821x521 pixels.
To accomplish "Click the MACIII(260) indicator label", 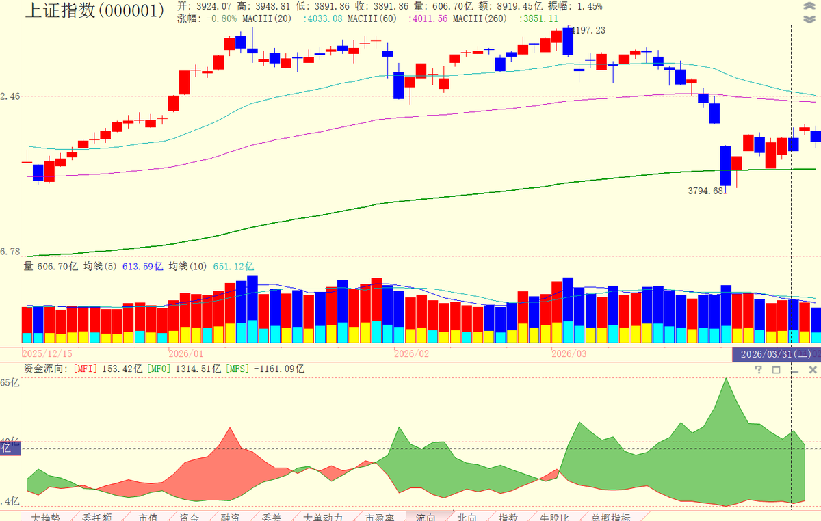I will coord(479,18).
